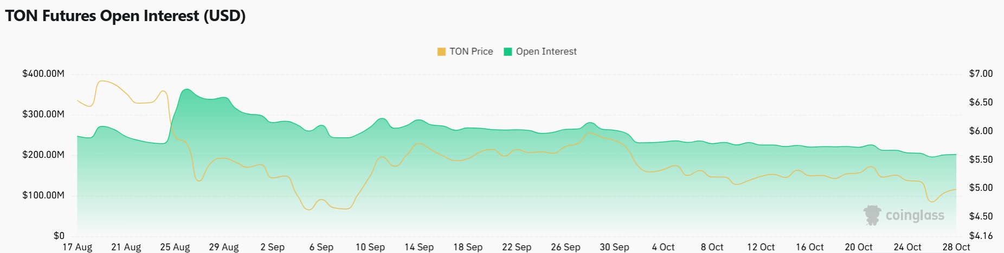Select the 28 Oct date label
1004x253 pixels.
click(x=956, y=247)
